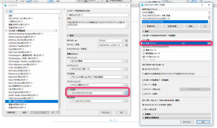Click the help question mark of IFC変換設定 dialog
217x128 pixels.
120,5
